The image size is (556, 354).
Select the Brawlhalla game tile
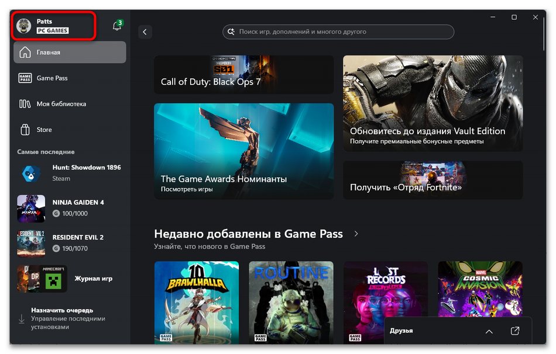[197, 301]
